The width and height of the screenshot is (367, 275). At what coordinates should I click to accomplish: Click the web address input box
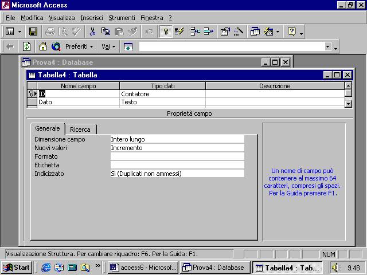click(232, 46)
